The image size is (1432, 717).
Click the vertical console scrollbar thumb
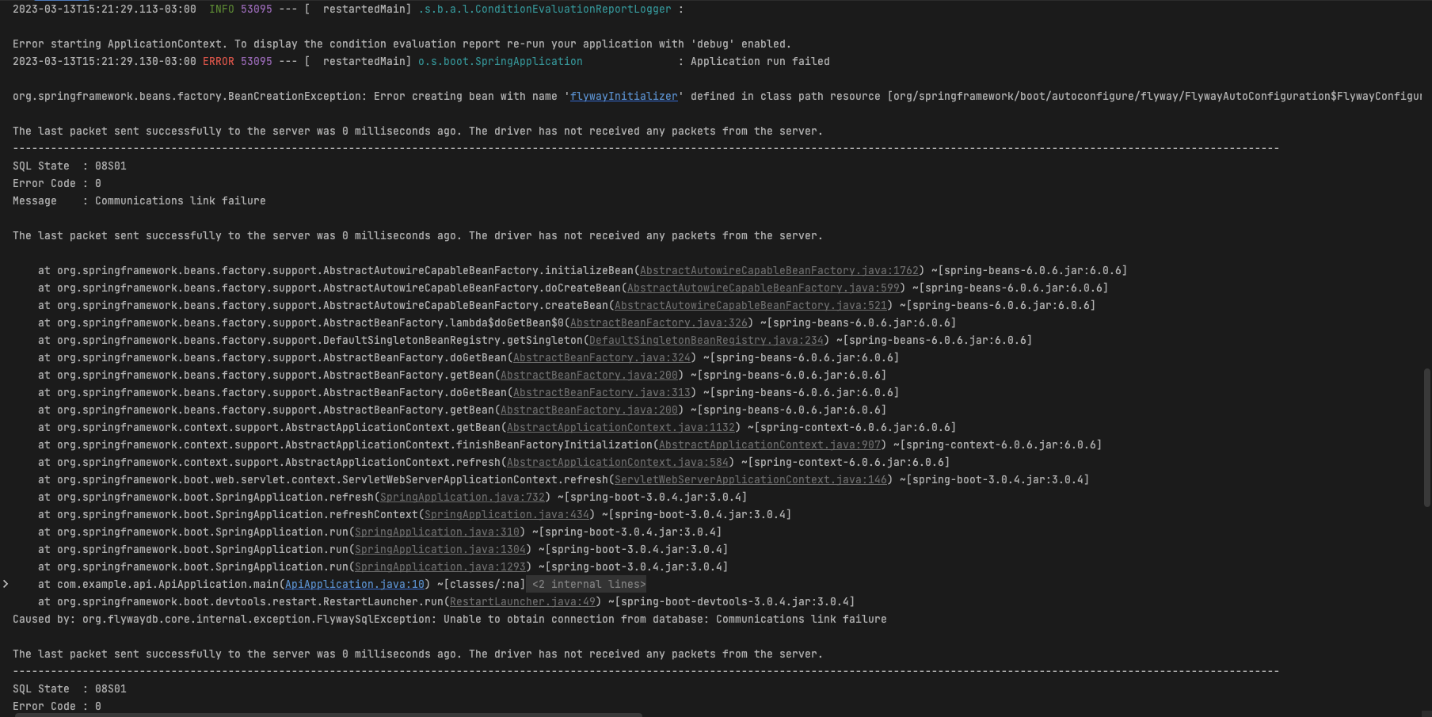(x=1427, y=437)
